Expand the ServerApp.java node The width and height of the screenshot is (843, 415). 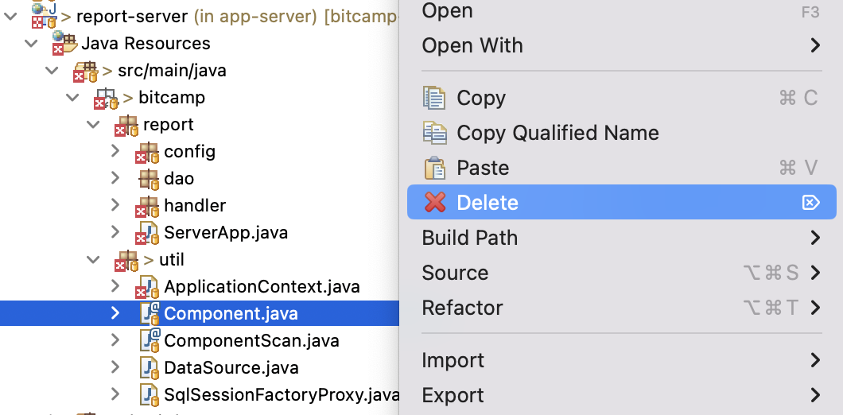(115, 232)
